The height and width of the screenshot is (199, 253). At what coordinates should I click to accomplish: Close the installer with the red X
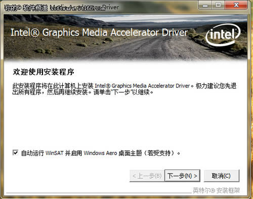pyautogui.click(x=236, y=5)
